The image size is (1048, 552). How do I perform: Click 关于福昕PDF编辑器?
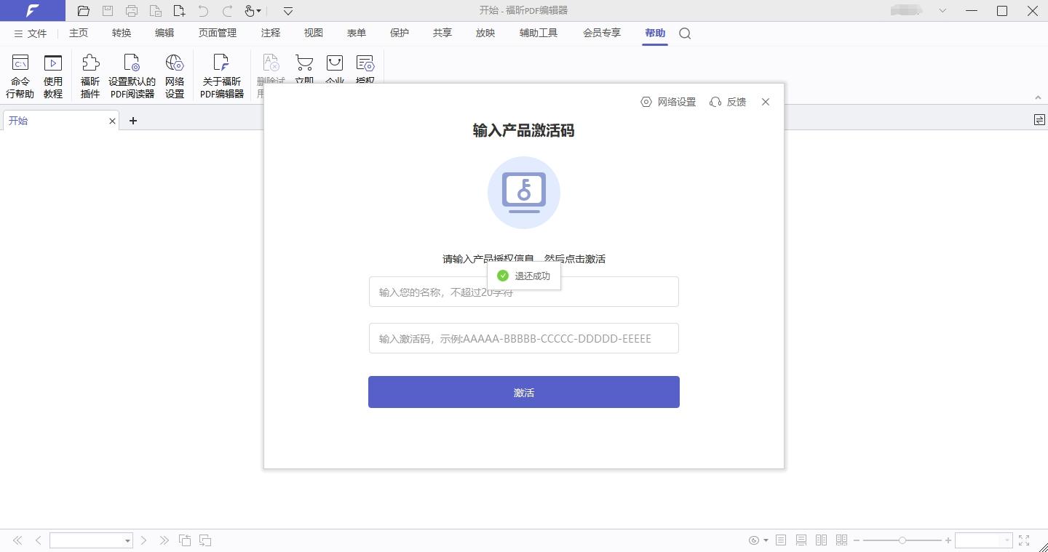click(x=222, y=76)
